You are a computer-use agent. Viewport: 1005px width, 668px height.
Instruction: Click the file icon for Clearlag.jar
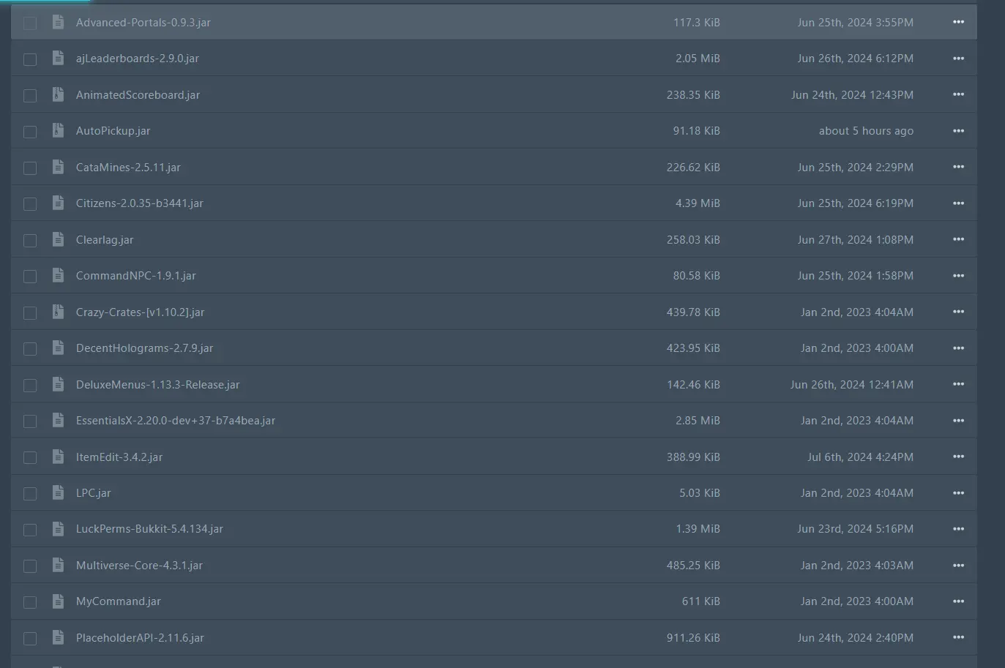(x=58, y=239)
